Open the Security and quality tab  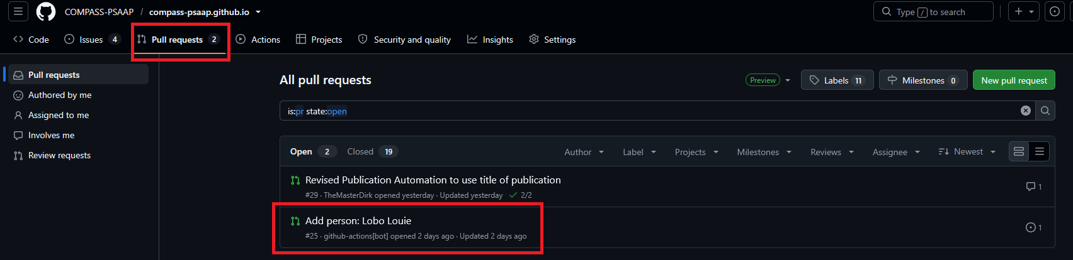(x=404, y=39)
